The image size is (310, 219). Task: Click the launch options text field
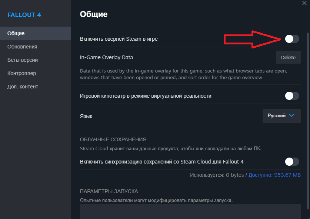(190, 212)
